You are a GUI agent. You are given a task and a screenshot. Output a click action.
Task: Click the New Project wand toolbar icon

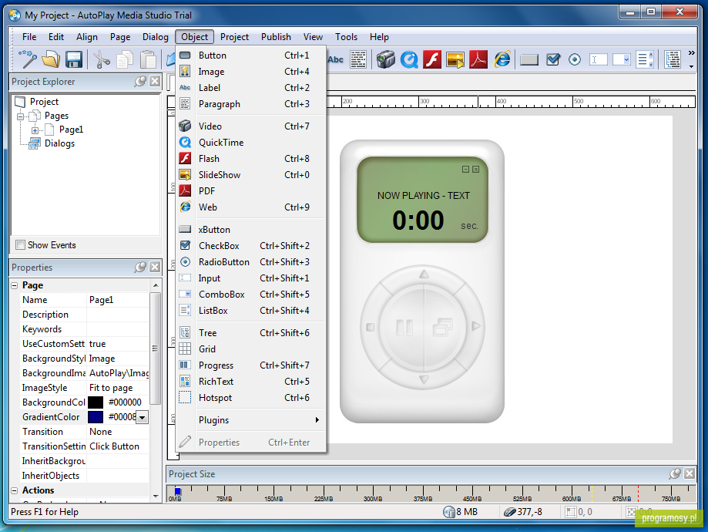[28, 59]
